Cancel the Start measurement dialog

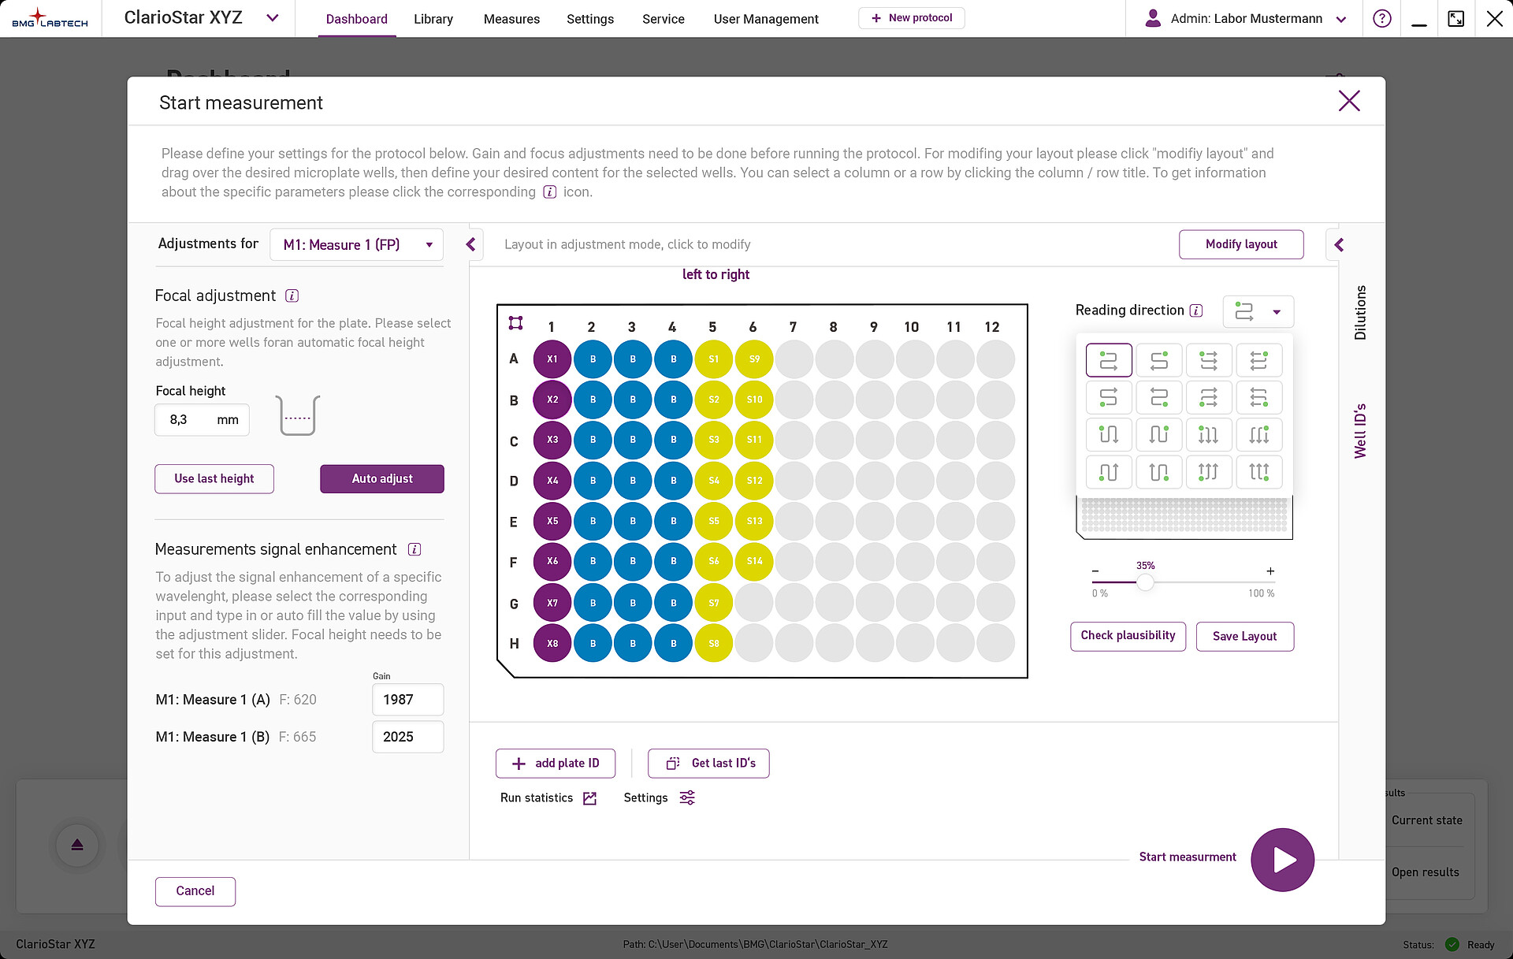click(195, 891)
